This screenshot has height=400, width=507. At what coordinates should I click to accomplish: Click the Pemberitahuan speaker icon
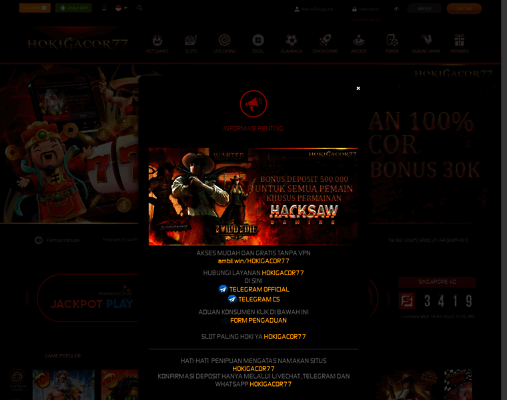click(39, 241)
